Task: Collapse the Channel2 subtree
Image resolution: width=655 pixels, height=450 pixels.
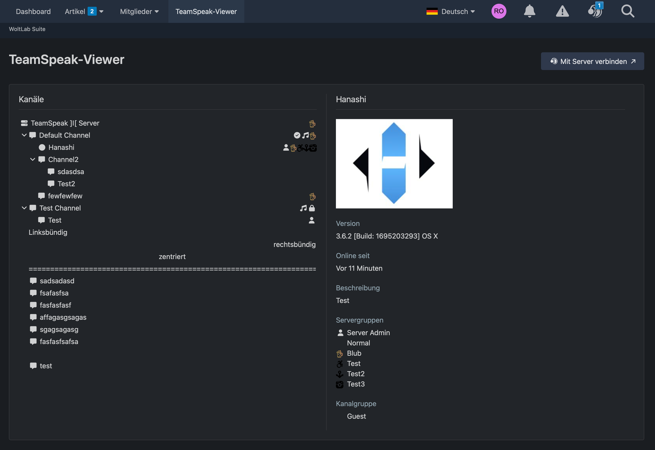Action: tap(33, 159)
